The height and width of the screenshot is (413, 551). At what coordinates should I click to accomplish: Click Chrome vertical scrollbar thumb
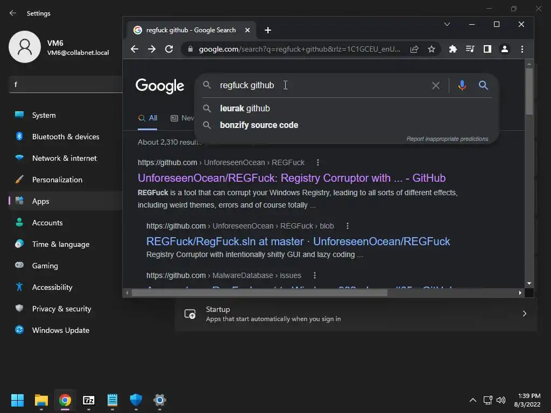click(x=529, y=91)
